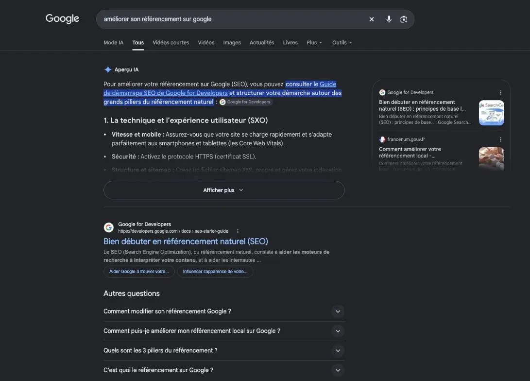Viewport: 530px width, 381px height.
Task: Click the Aperçu IA sparkle icon
Action: (108, 69)
